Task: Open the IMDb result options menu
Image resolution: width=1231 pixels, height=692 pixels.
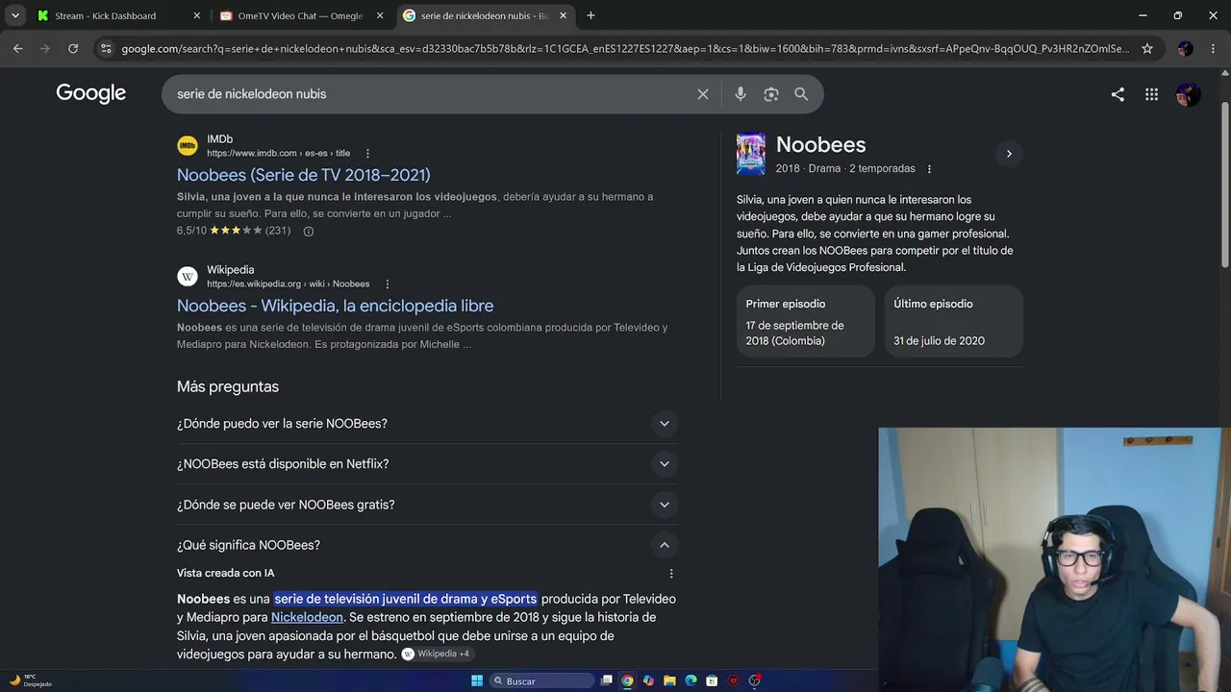Action: (367, 153)
